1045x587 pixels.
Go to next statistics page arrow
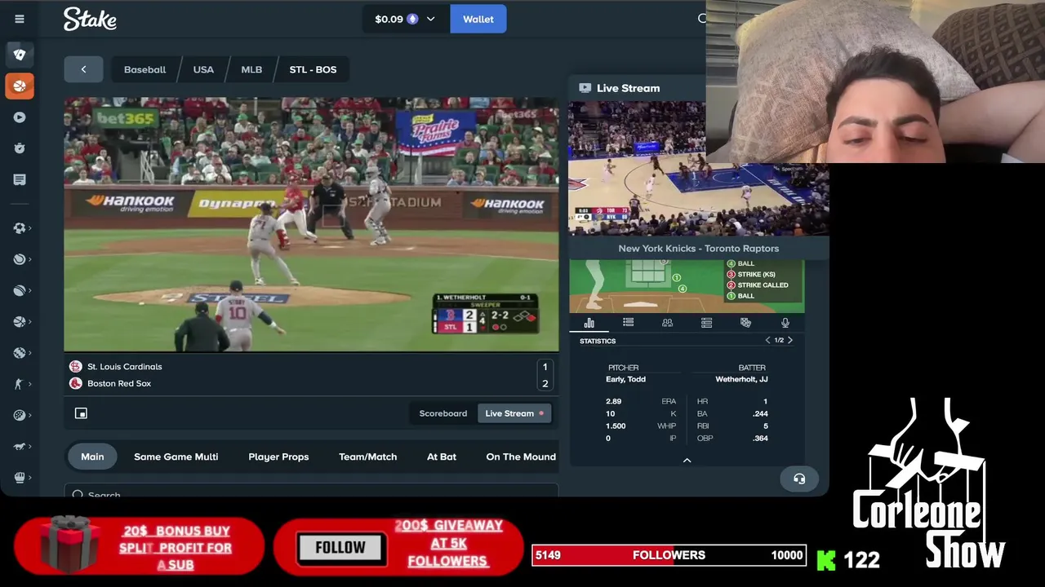(789, 340)
